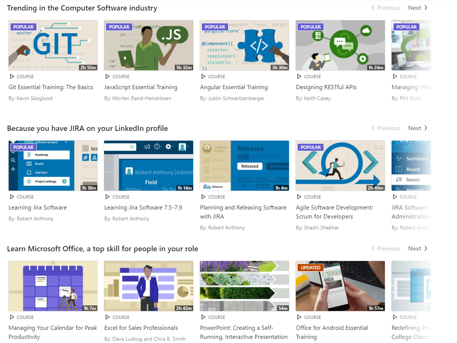Click Previous in the Trending in Computer Software row
This screenshot has width=457, height=343.
(386, 8)
